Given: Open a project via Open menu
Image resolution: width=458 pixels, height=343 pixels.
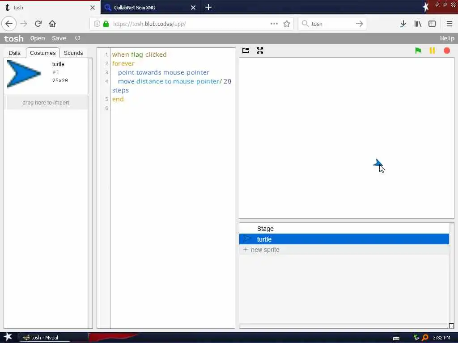Looking at the screenshot, I should 38,38.
